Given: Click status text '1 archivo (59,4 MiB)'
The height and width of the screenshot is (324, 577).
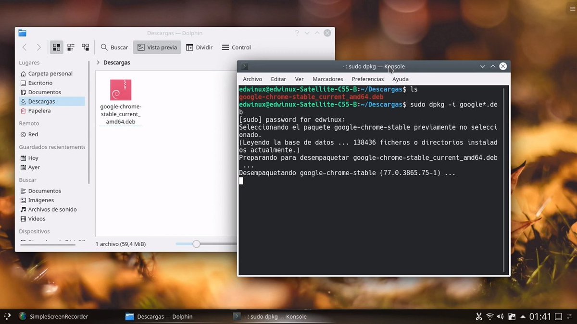Looking at the screenshot, I should [x=121, y=244].
